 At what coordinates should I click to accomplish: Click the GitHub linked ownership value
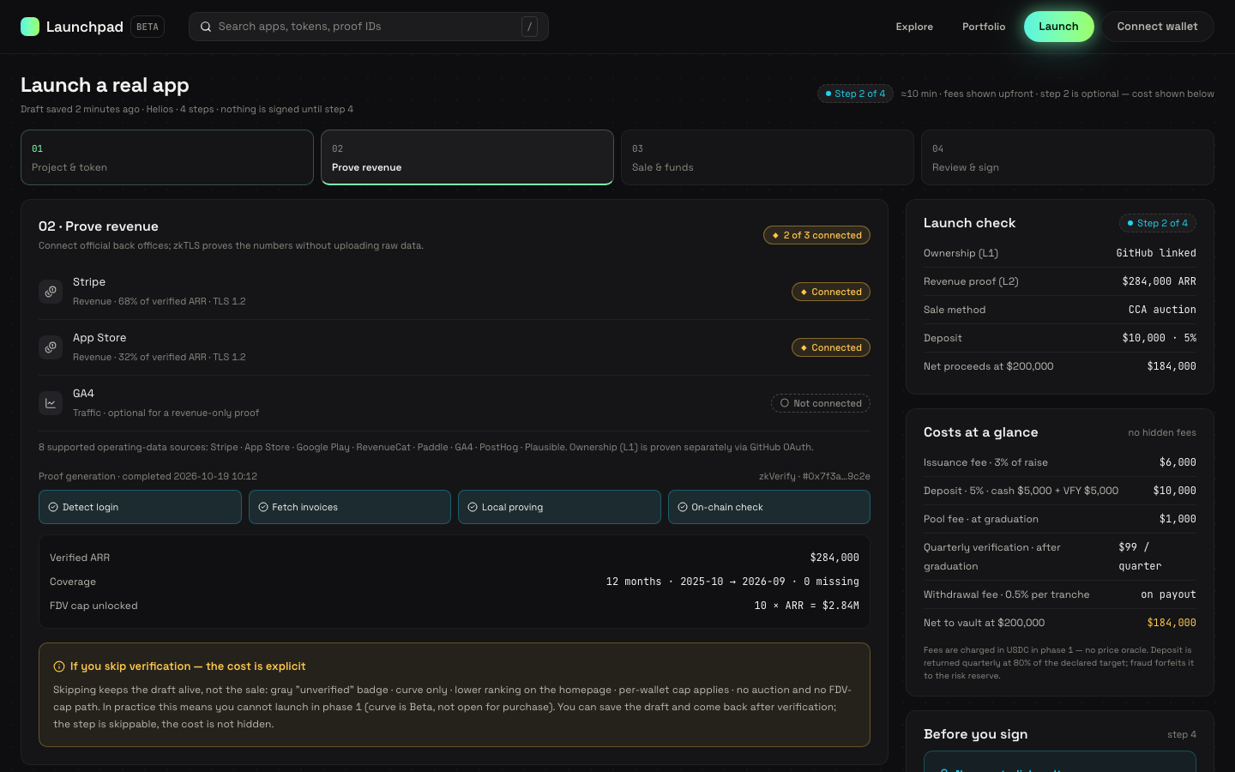pyautogui.click(x=1156, y=253)
